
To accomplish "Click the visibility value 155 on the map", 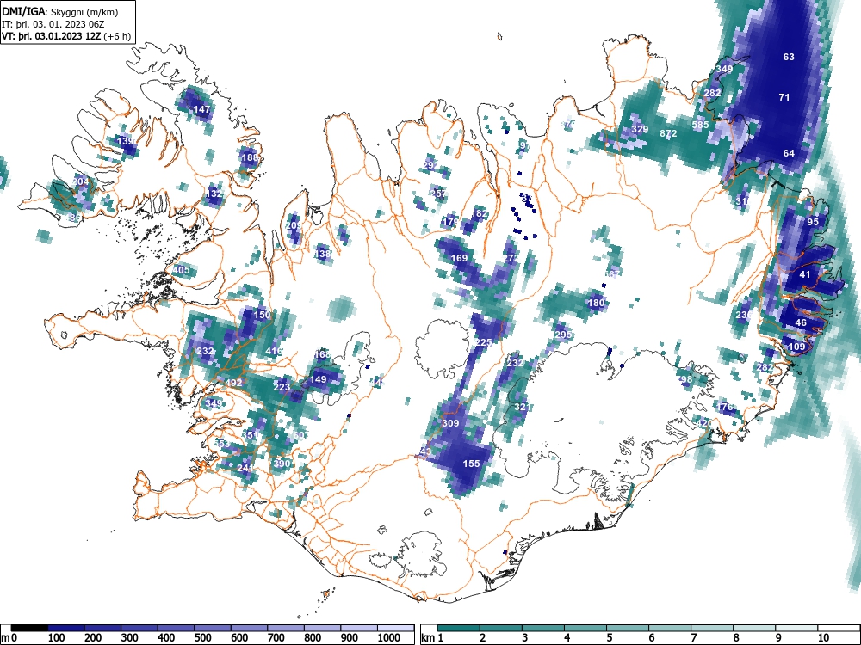I will (471, 464).
